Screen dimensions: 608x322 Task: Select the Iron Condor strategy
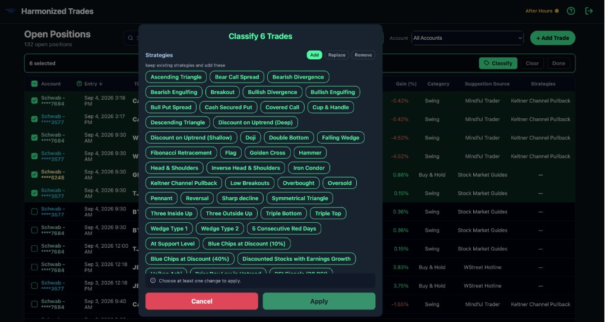coord(309,168)
